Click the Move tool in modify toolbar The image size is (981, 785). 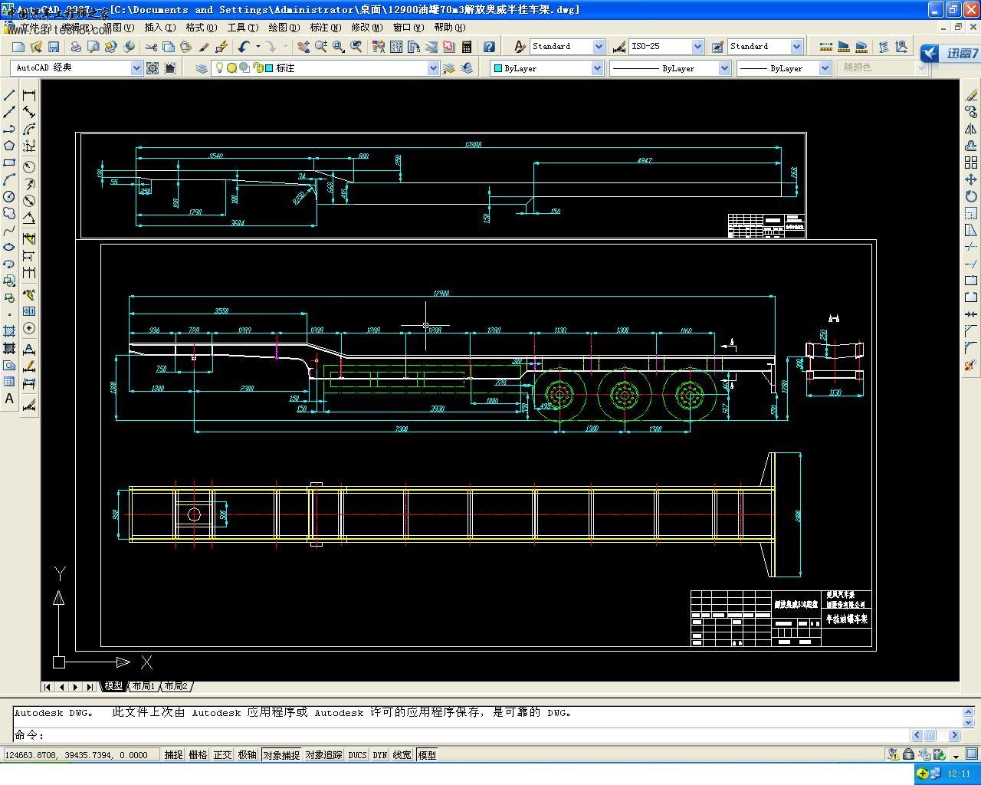971,179
